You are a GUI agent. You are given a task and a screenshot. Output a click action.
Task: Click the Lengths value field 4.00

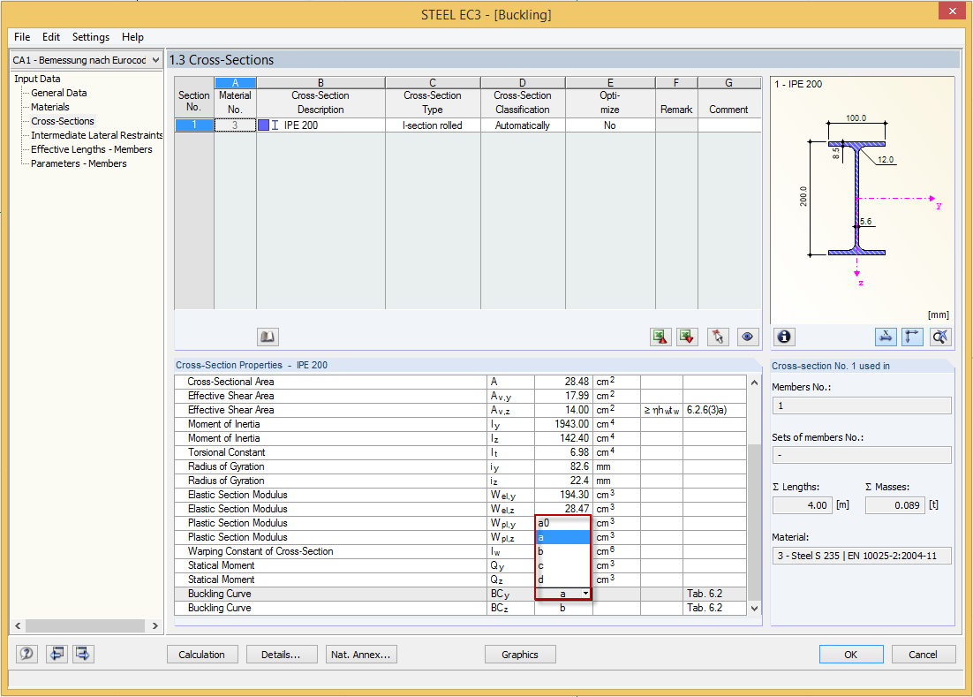tap(802, 505)
